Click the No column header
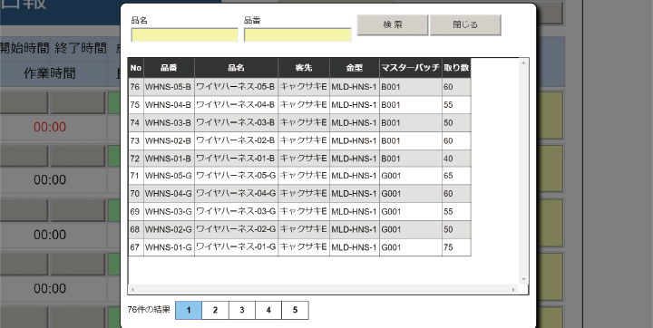 [x=136, y=68]
